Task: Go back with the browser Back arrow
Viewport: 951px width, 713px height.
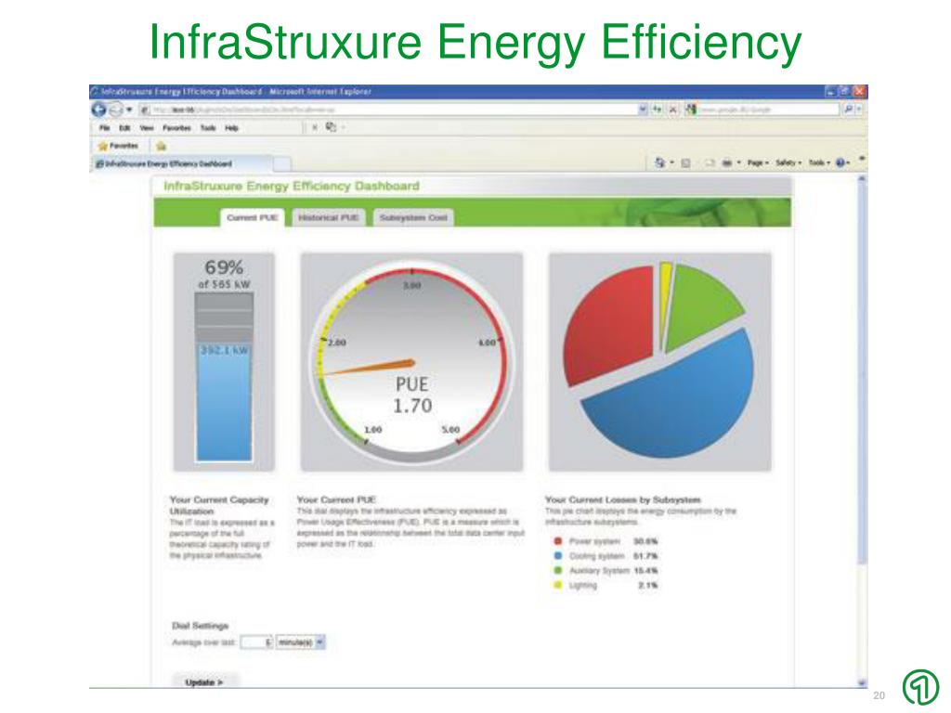Action: click(x=98, y=110)
